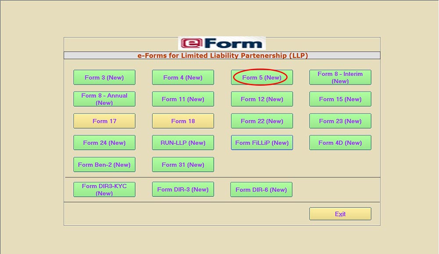The width and height of the screenshot is (439, 254).
Task: Open the yellow Form 18 button
Action: (183, 121)
